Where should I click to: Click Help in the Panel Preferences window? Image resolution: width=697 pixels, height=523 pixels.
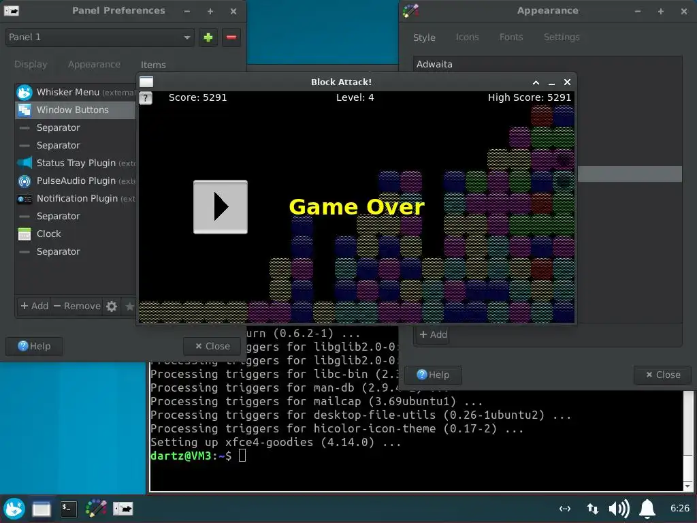[x=34, y=346]
